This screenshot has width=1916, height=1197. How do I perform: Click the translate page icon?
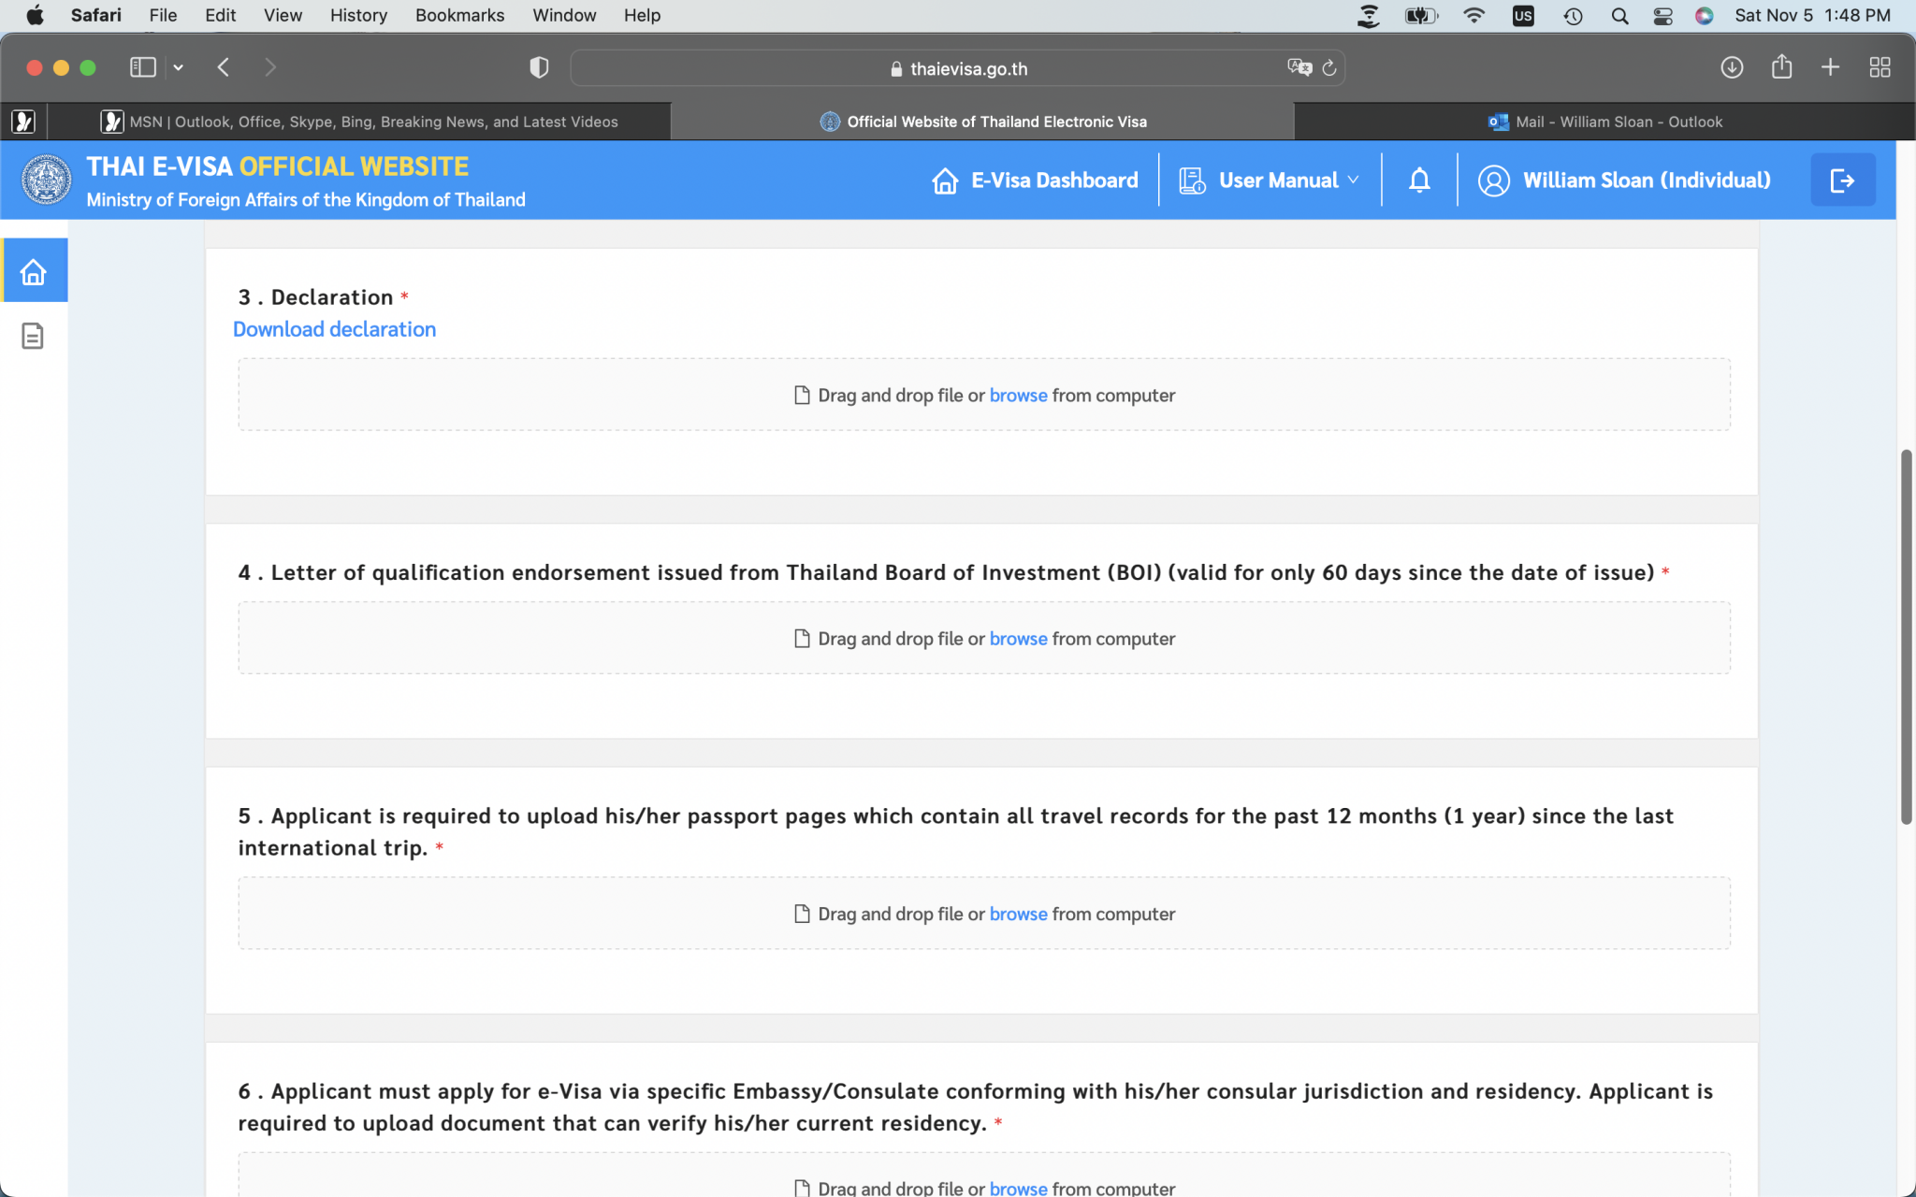tap(1299, 67)
